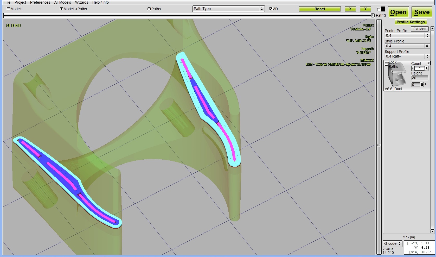Select the Models radio option
436x257 pixels.
pyautogui.click(x=8, y=9)
